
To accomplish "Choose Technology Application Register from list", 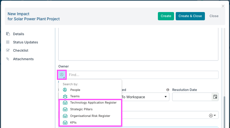I will pyautogui.click(x=93, y=103).
